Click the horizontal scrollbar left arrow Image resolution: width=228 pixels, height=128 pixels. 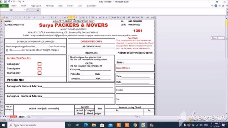click(138, 117)
